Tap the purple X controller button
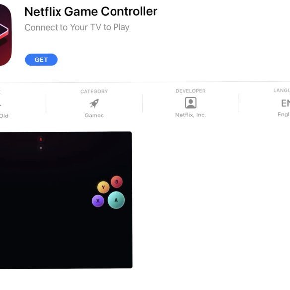The image size is (290, 290). pyautogui.click(x=98, y=201)
